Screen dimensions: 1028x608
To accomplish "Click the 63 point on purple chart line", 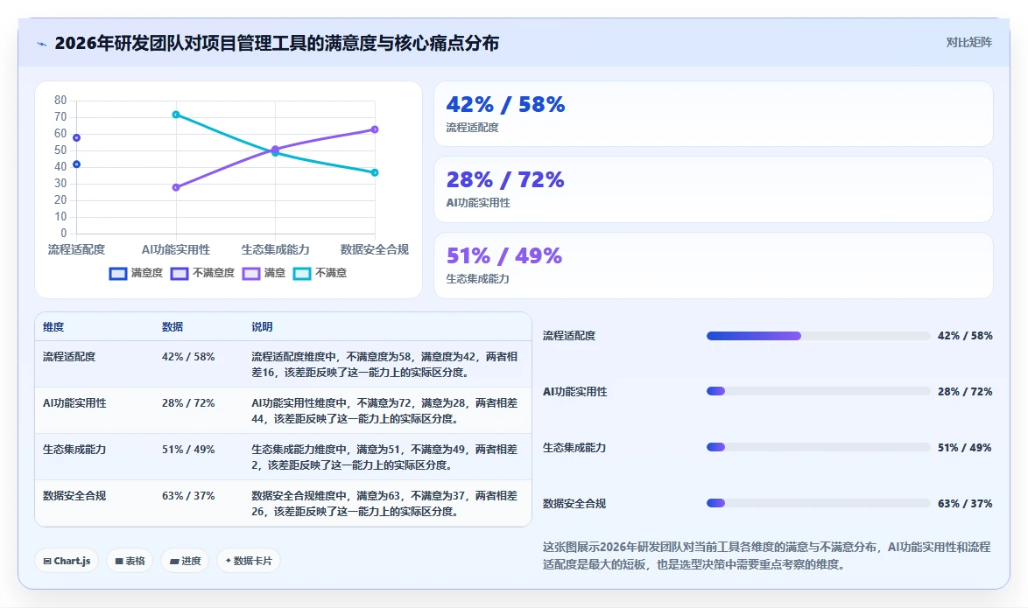I will 375,129.
